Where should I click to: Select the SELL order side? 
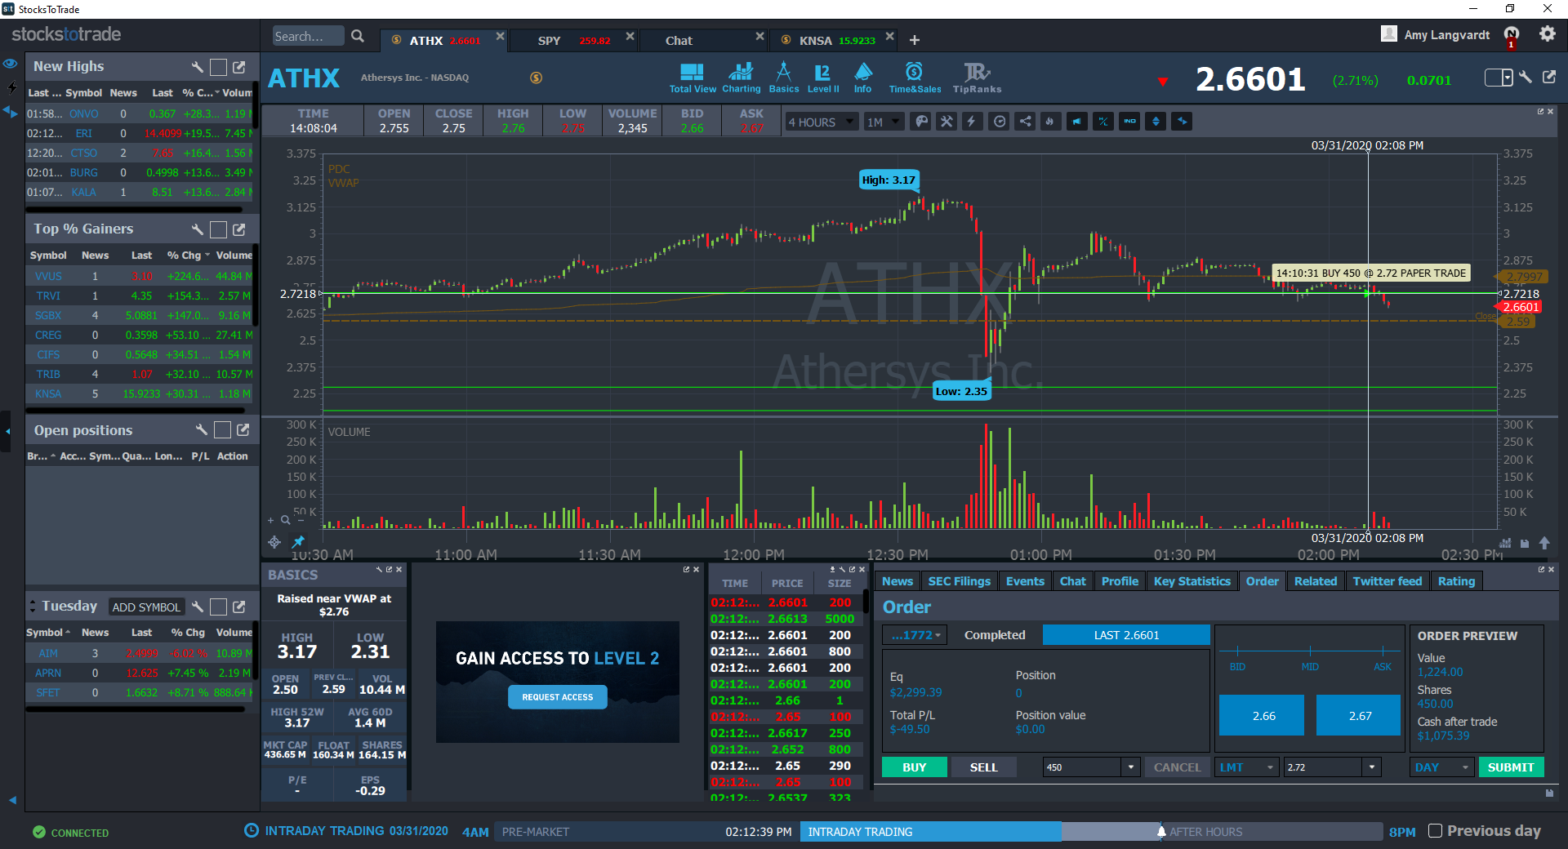pyautogui.click(x=983, y=767)
